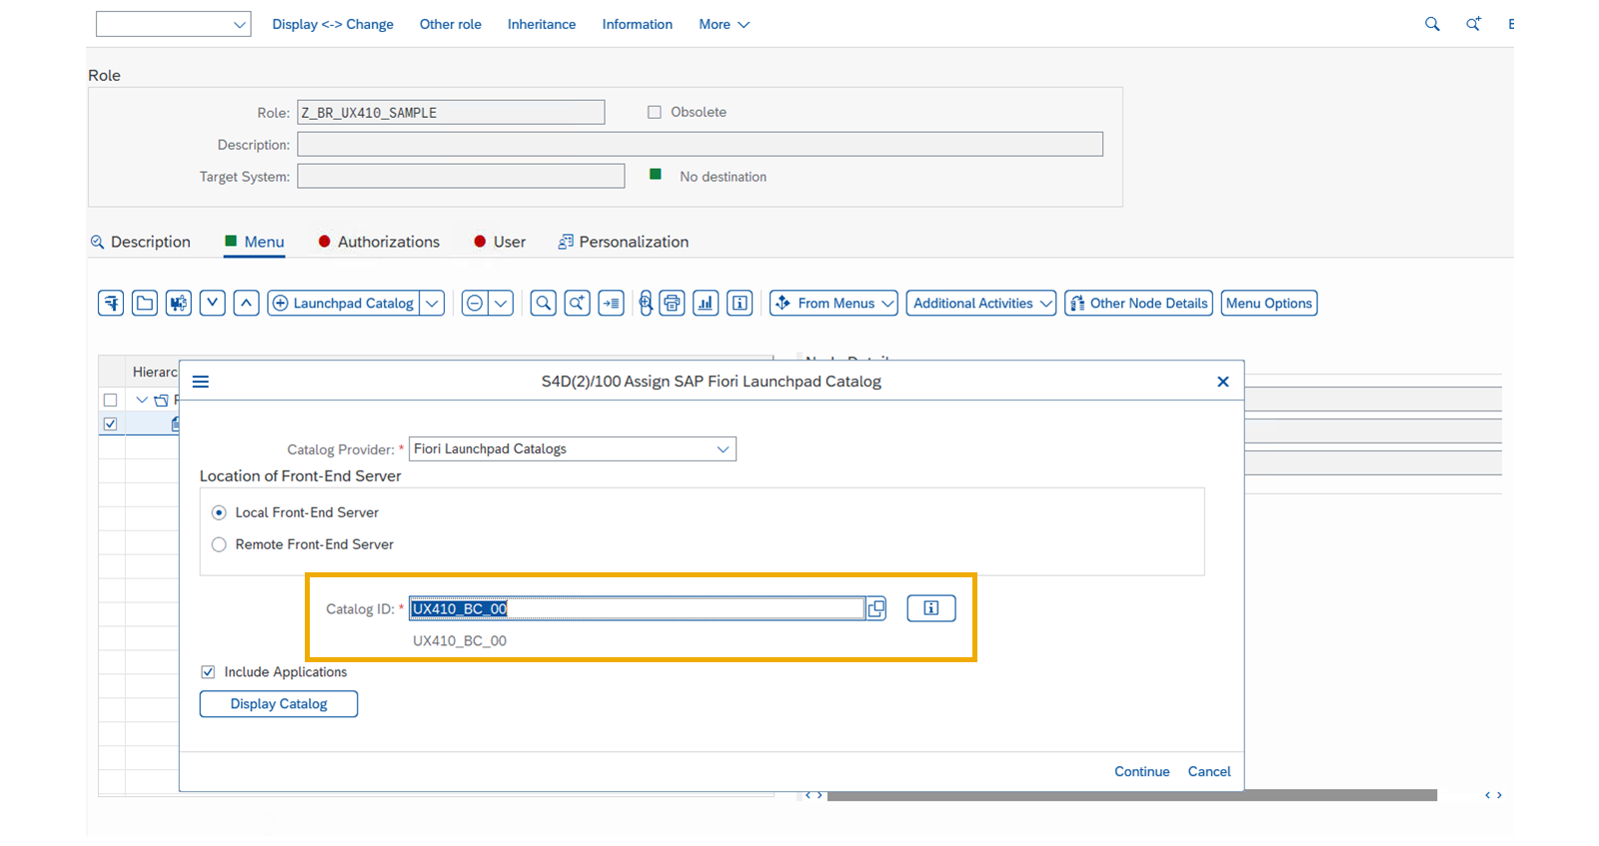
Task: Open the Additional Activities dropdown
Action: 981,303
